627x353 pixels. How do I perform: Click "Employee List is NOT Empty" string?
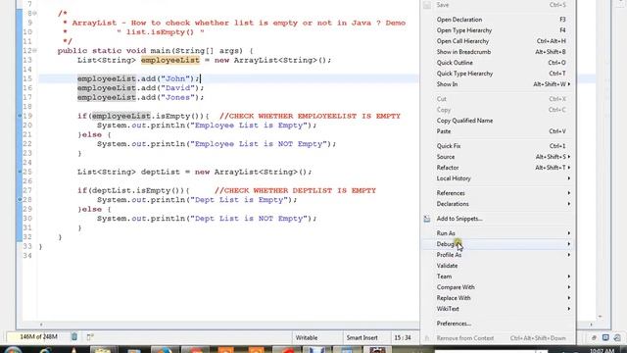[259, 144]
